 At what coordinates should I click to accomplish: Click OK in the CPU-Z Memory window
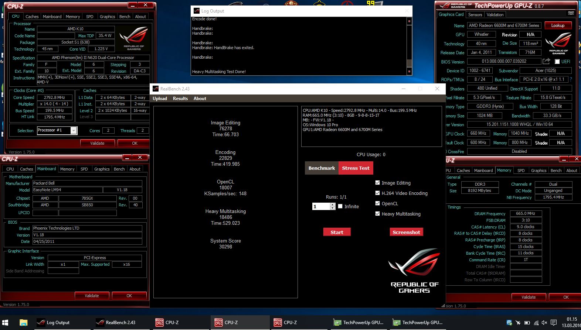coord(566,297)
